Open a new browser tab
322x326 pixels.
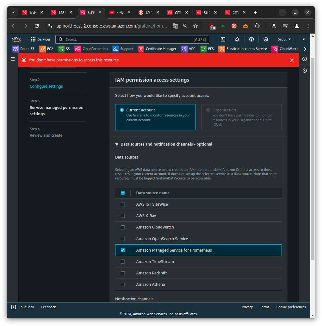[256, 12]
